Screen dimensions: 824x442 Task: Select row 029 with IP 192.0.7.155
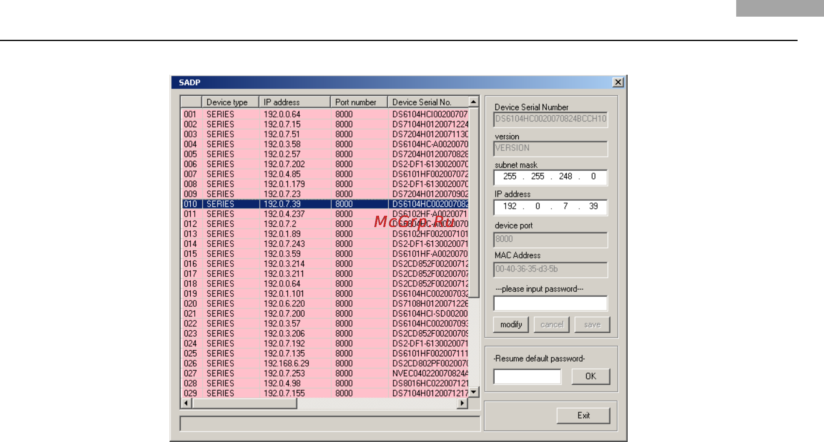click(x=325, y=393)
